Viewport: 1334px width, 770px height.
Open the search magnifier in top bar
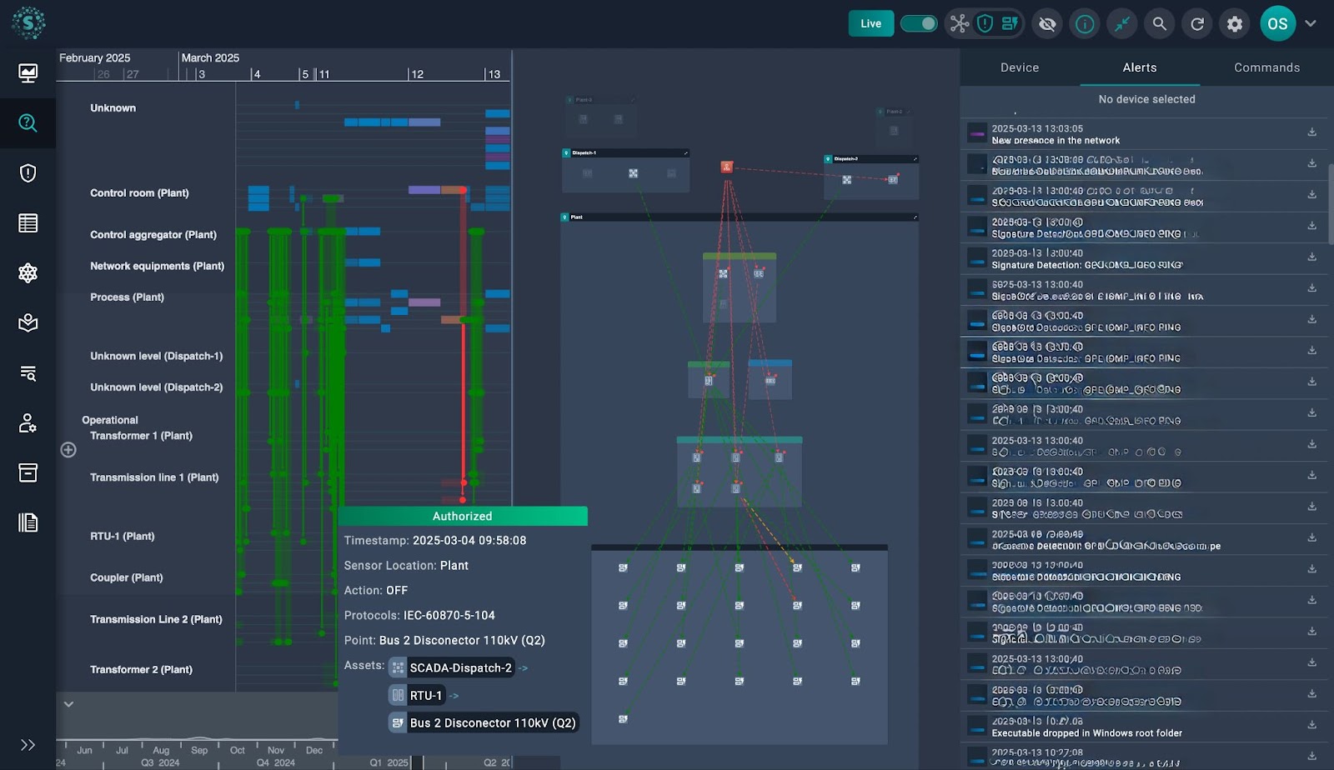pos(1160,24)
